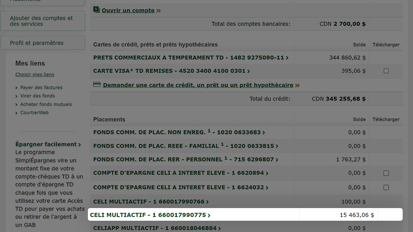Screen dimensions: 413x232
Task: Open COMPTE D'EPARGNE CELI 1 6620894 account
Action: [181, 173]
